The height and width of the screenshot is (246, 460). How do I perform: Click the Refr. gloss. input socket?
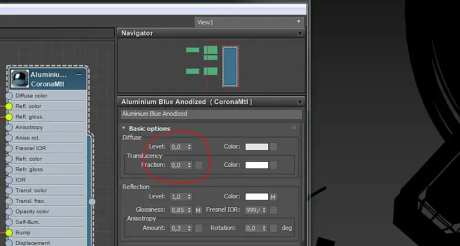click(9, 170)
